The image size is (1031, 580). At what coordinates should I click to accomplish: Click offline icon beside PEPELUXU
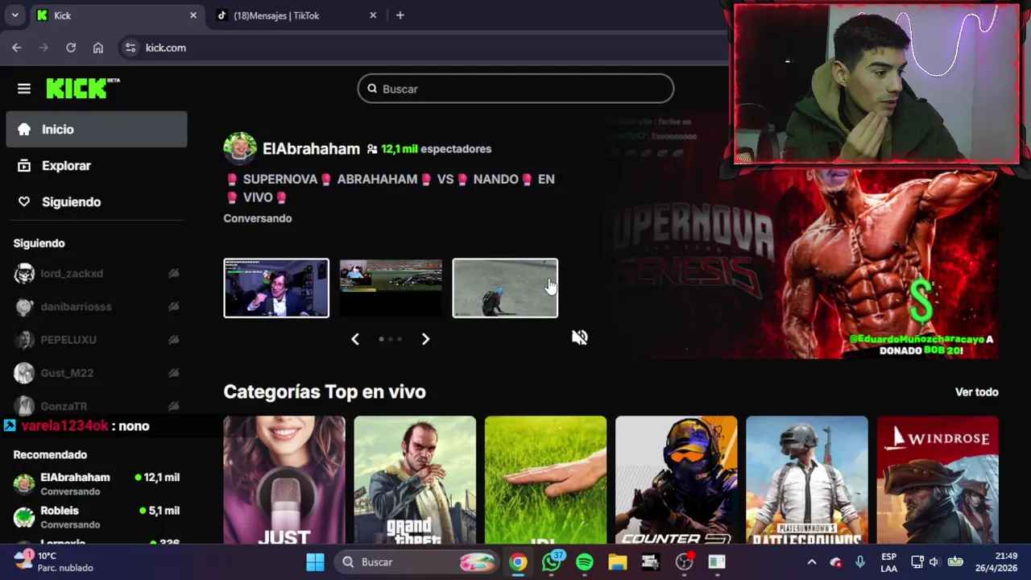[x=173, y=340]
